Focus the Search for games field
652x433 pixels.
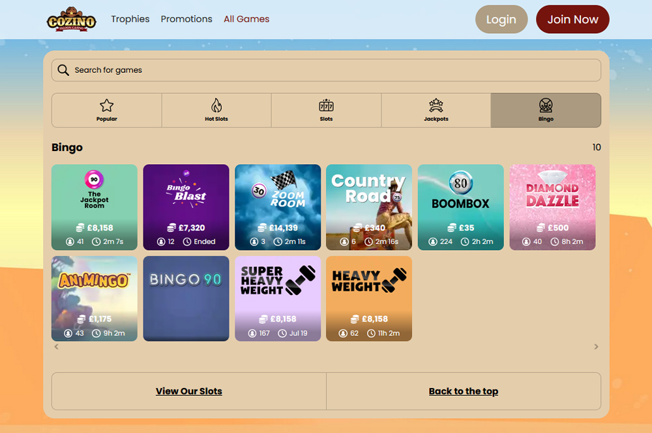pos(326,70)
